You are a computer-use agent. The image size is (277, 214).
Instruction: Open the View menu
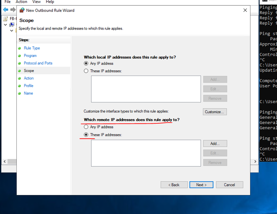36,2
